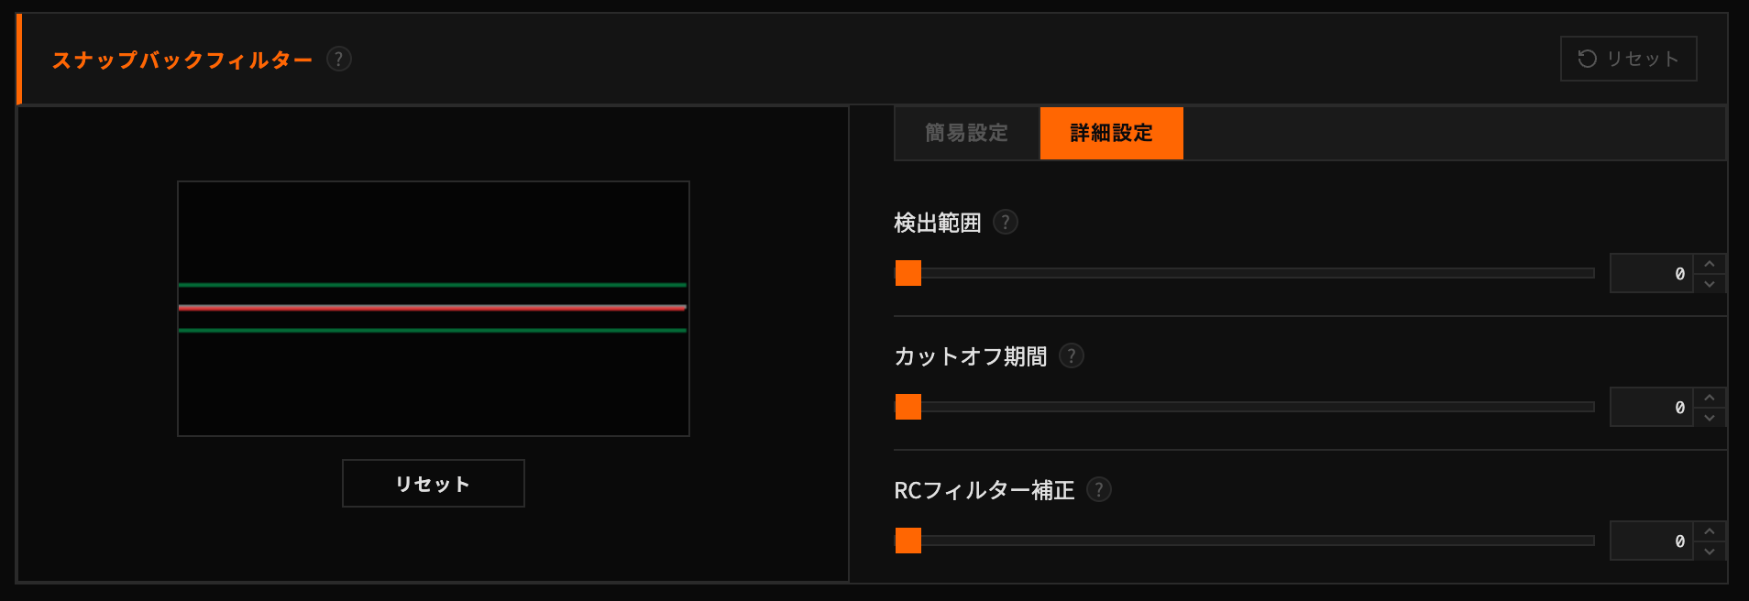This screenshot has height=601, width=1749.
Task: Click リセット button below the graph
Action: click(433, 484)
